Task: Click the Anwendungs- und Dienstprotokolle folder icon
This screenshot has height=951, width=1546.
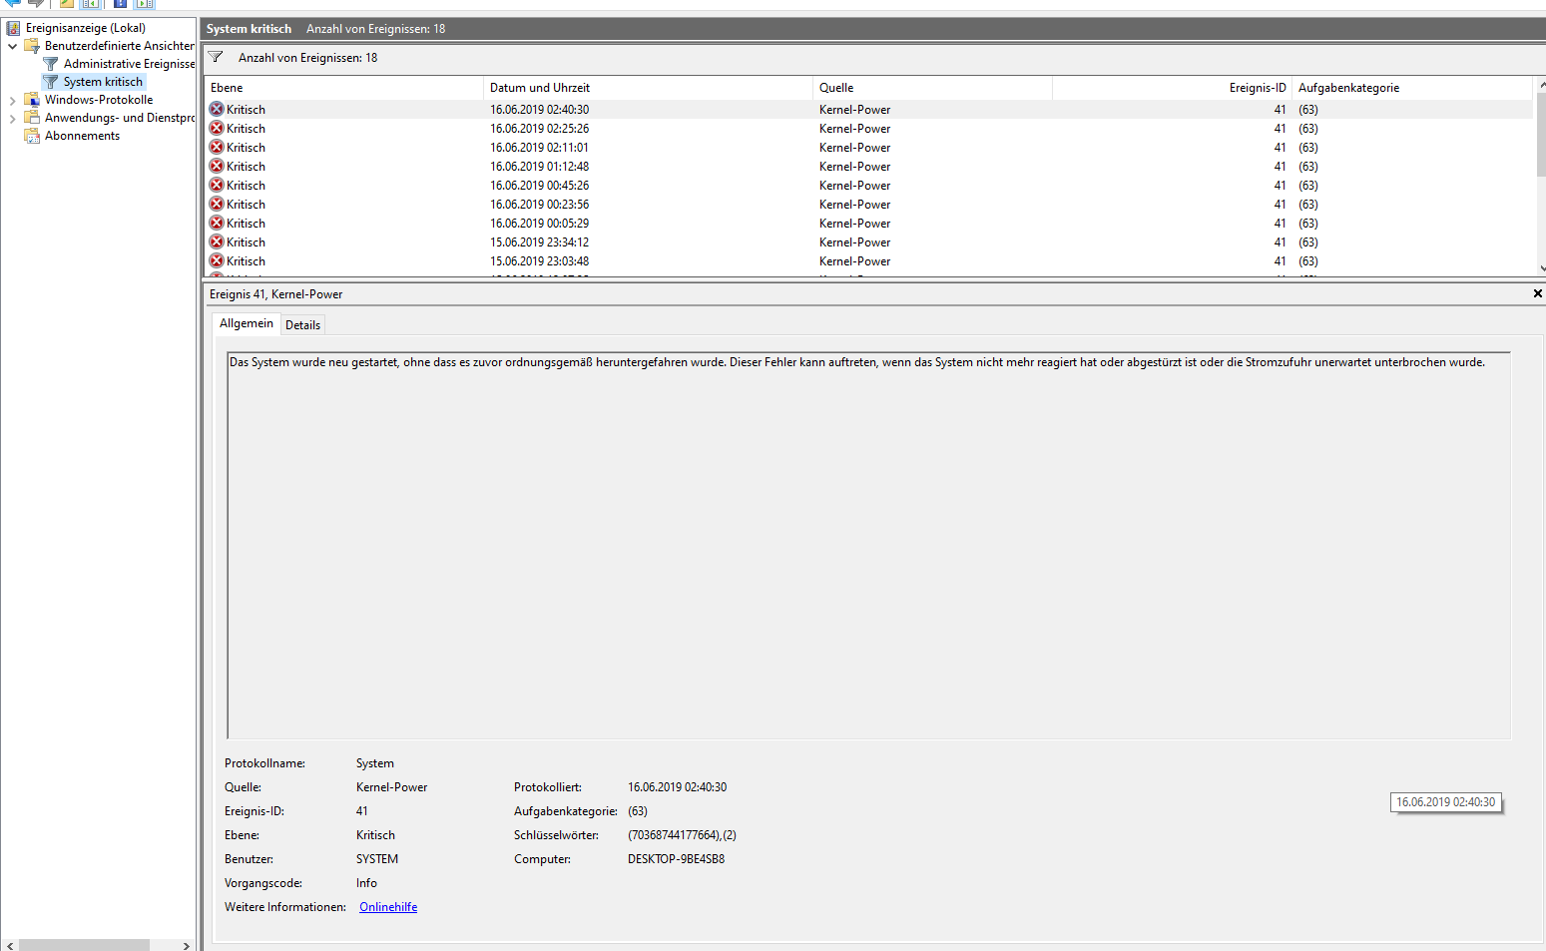Action: (32, 118)
